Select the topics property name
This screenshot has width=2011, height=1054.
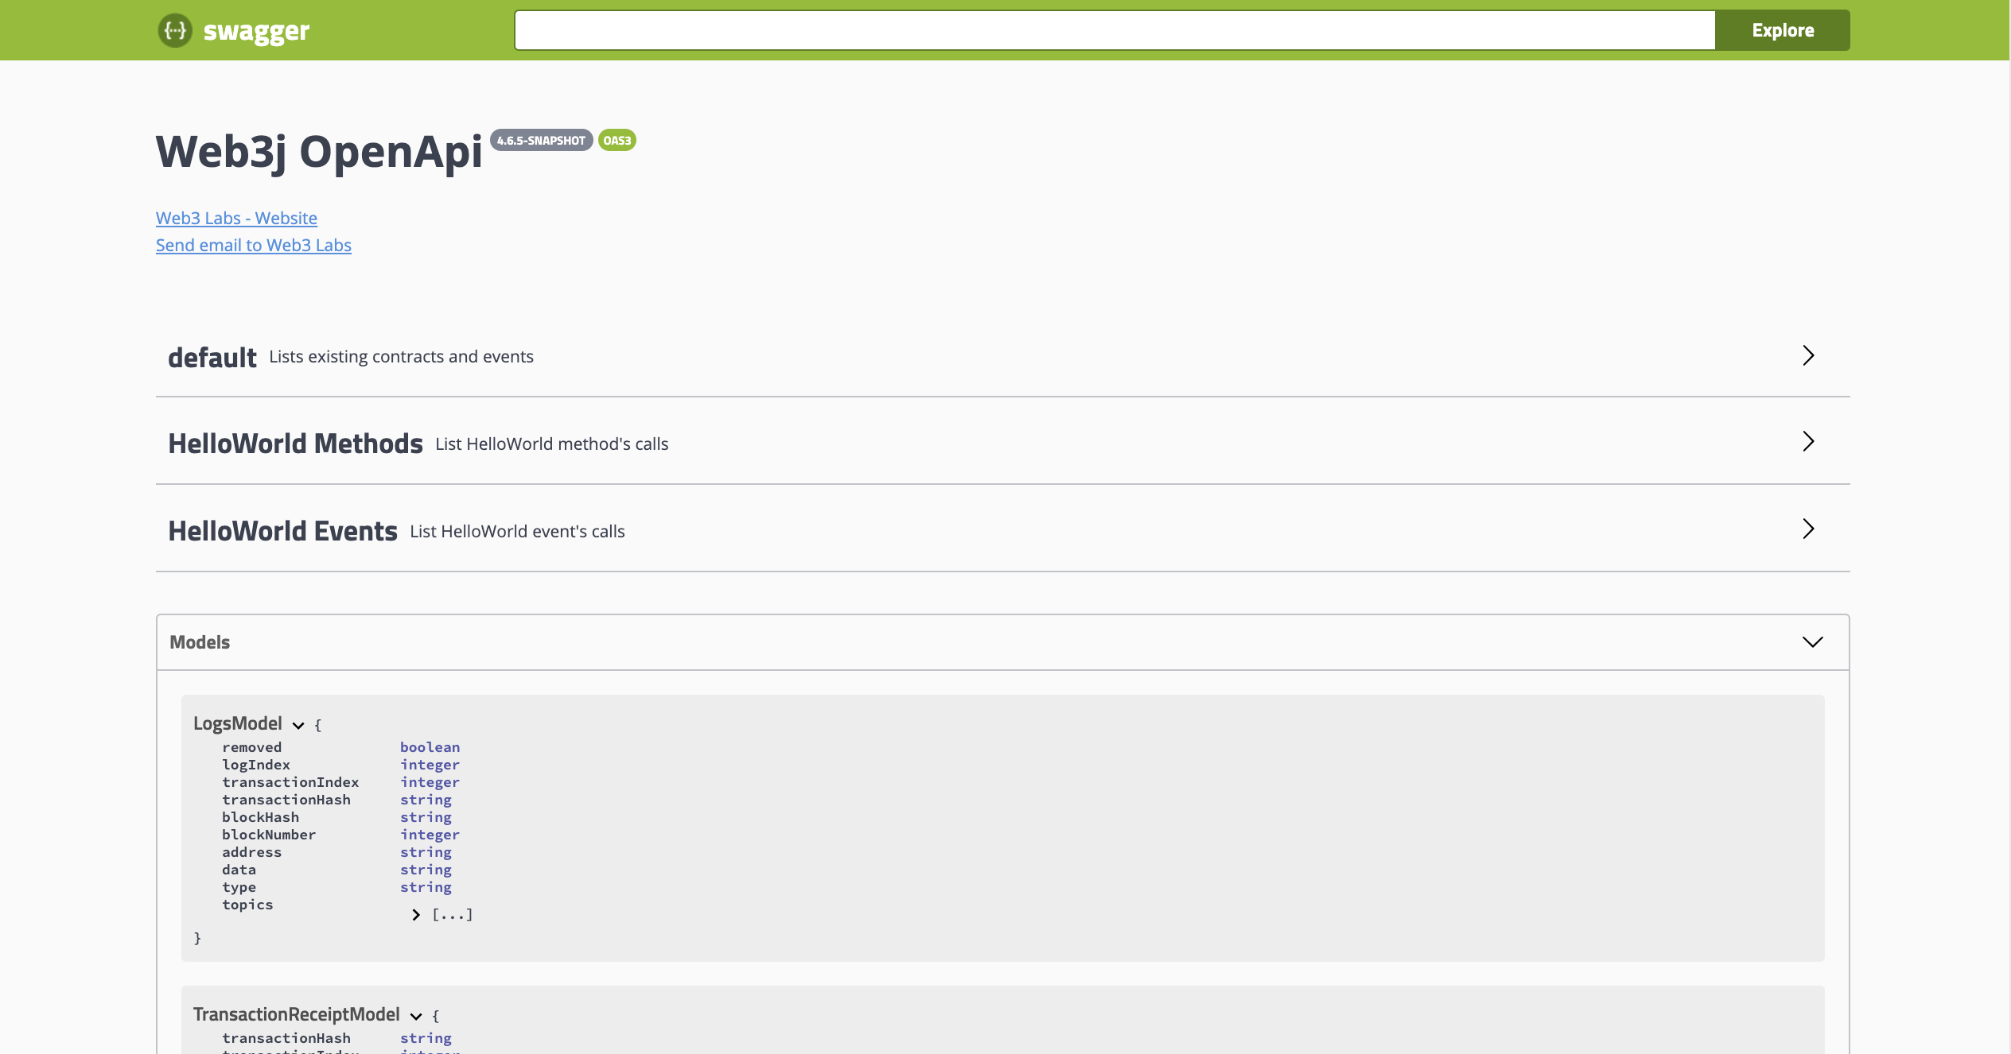pyautogui.click(x=247, y=905)
